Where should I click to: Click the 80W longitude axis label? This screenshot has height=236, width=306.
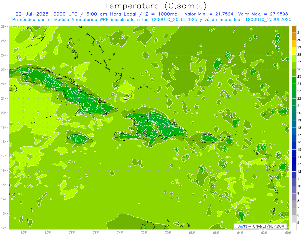pyautogui.click(x=48, y=232)
